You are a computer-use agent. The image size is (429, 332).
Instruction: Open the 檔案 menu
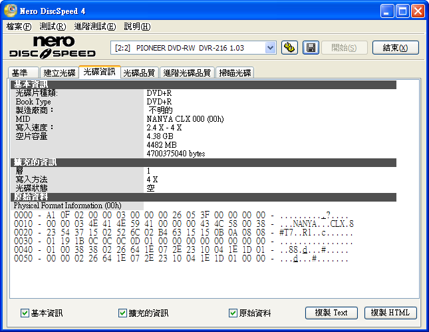(19, 27)
